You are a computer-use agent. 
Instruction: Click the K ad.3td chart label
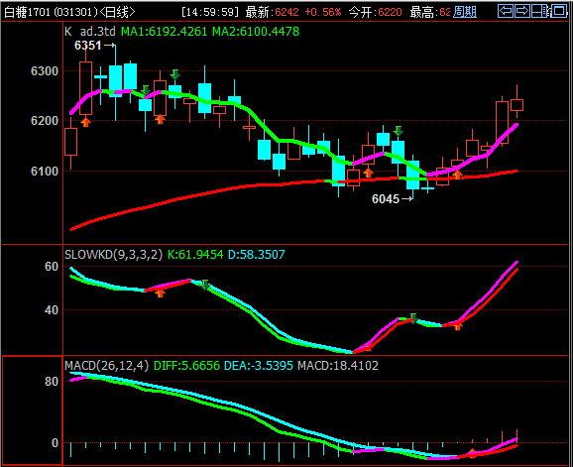pyautogui.click(x=90, y=32)
